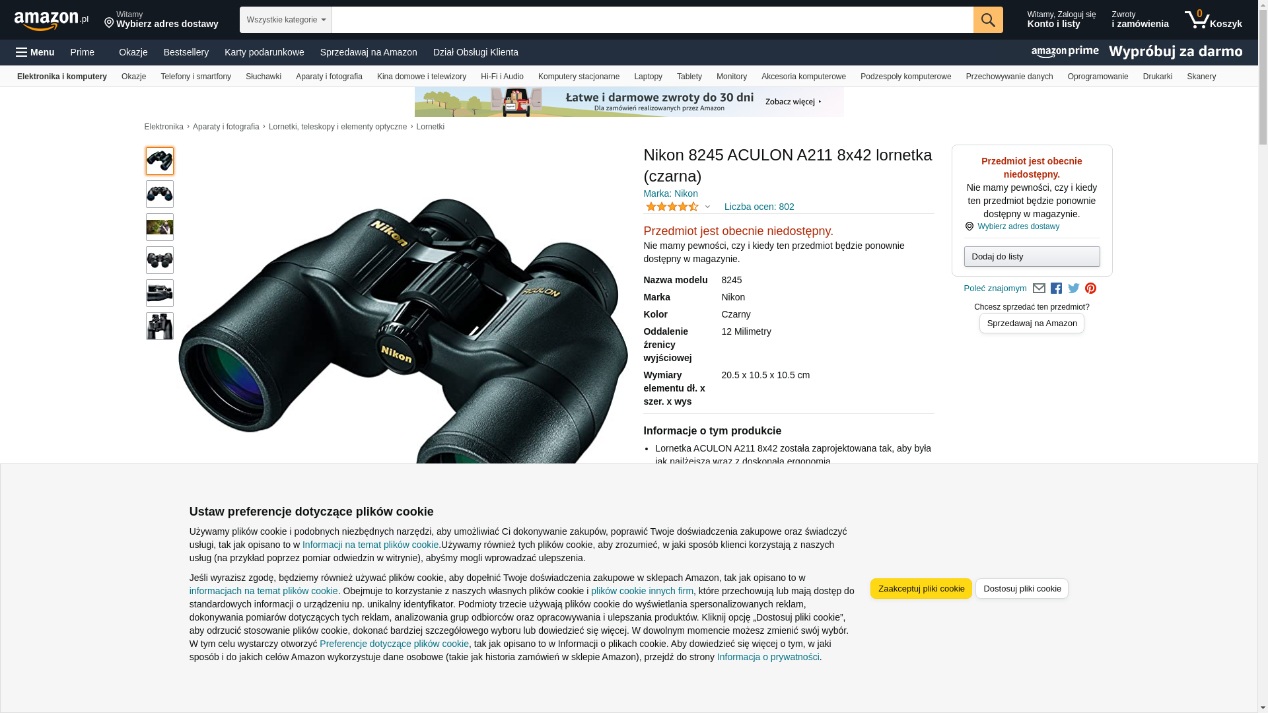The height and width of the screenshot is (713, 1268).
Task: Open the shopping cart Koszyk icon
Action: point(1213,20)
